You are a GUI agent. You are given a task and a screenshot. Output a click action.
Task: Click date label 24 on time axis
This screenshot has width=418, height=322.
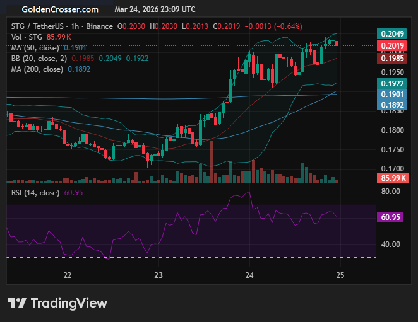click(249, 275)
